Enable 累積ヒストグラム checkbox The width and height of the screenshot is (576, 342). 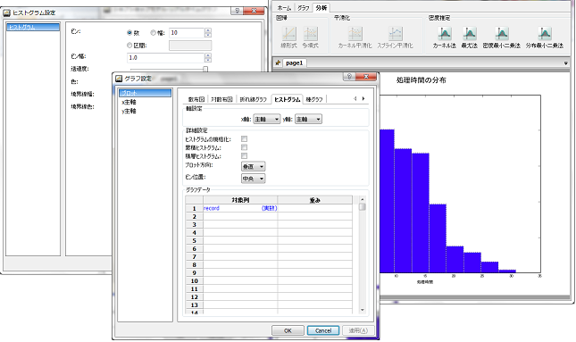pyautogui.click(x=244, y=147)
